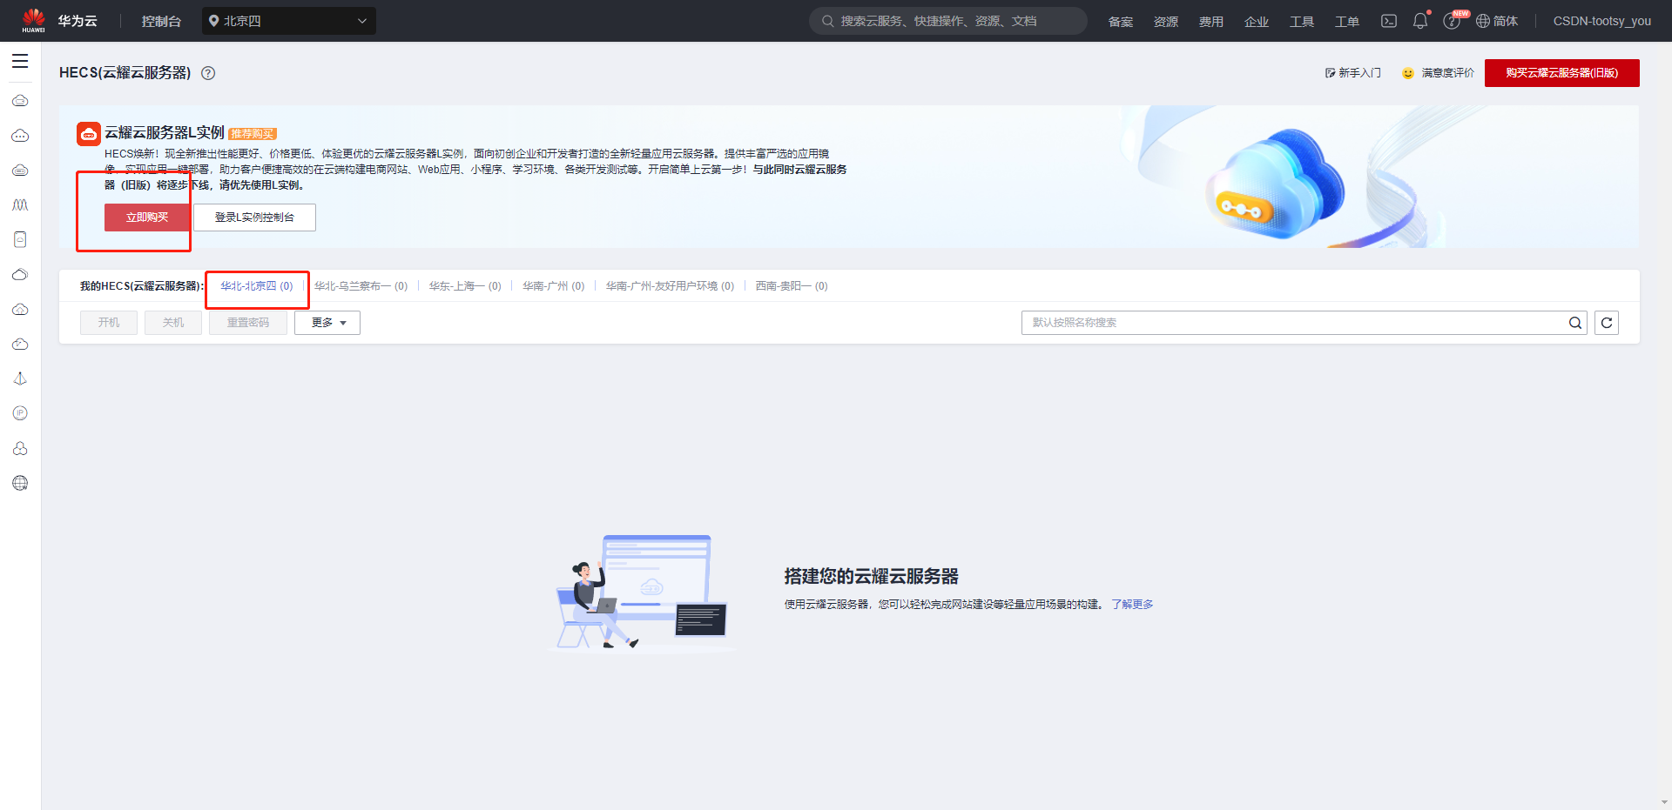
Task: Click the red cloud L实例 product icon
Action: (x=88, y=133)
